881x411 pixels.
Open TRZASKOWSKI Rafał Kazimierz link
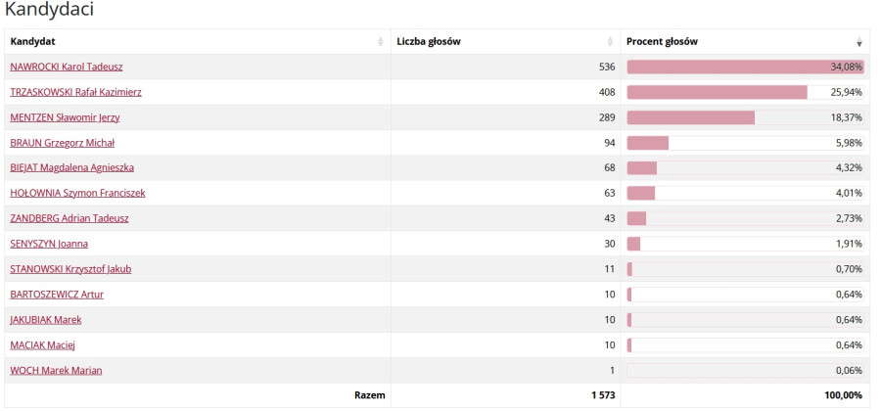click(x=75, y=92)
